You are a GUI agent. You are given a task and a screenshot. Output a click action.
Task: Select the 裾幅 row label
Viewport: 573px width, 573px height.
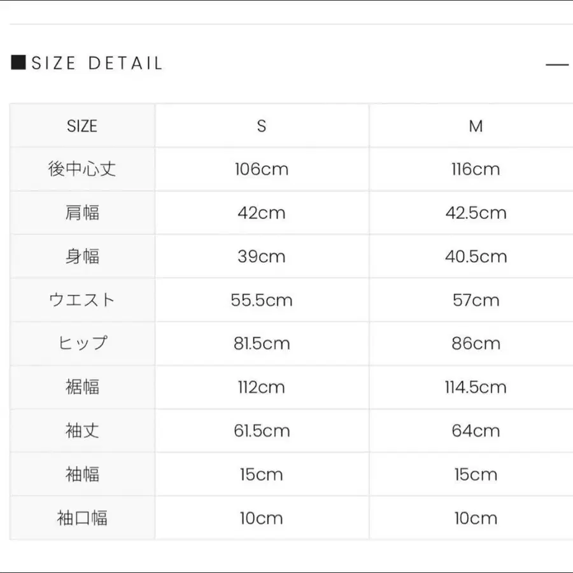point(82,387)
